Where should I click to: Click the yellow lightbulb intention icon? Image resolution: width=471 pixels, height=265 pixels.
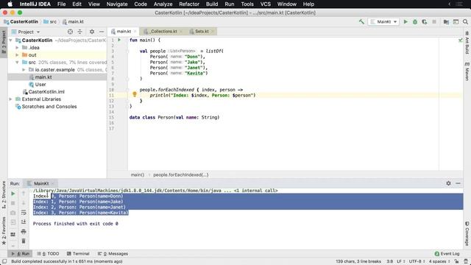135,95
